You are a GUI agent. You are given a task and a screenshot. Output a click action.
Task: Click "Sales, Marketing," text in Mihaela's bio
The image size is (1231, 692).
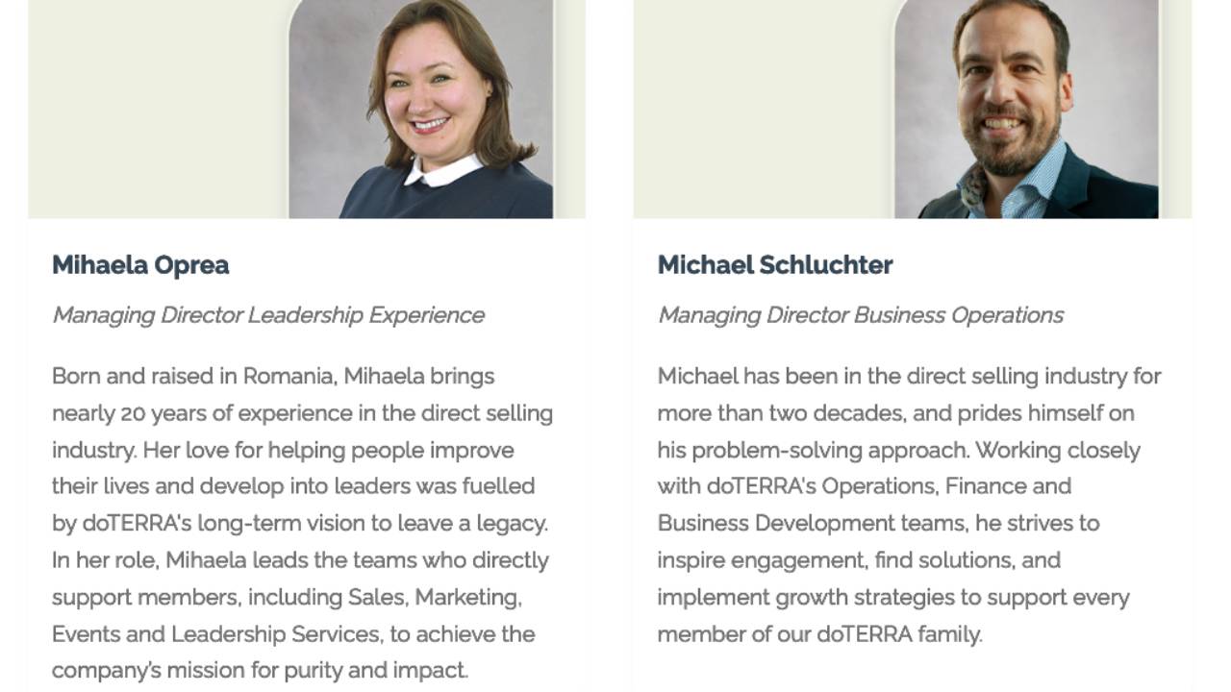(x=435, y=597)
